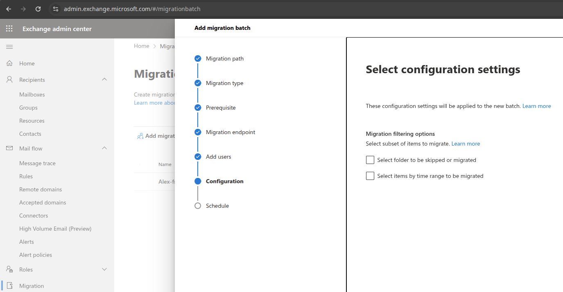
Task: Click the Migration sidebar icon
Action: pos(11,286)
